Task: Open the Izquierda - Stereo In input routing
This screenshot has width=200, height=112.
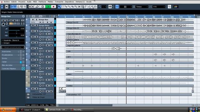Action: click(13, 40)
